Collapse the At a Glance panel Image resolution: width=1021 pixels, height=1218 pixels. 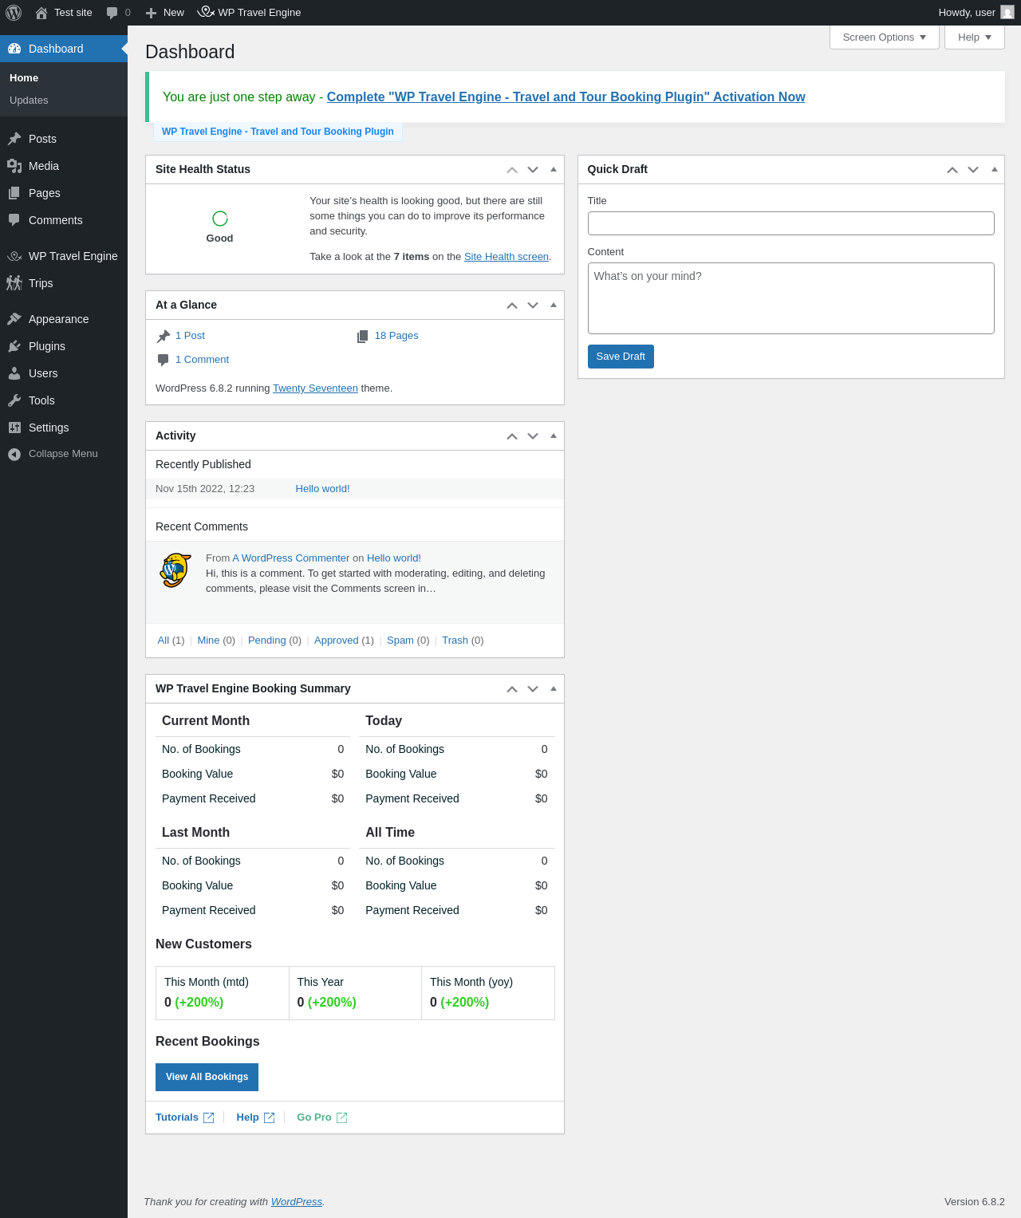[554, 305]
